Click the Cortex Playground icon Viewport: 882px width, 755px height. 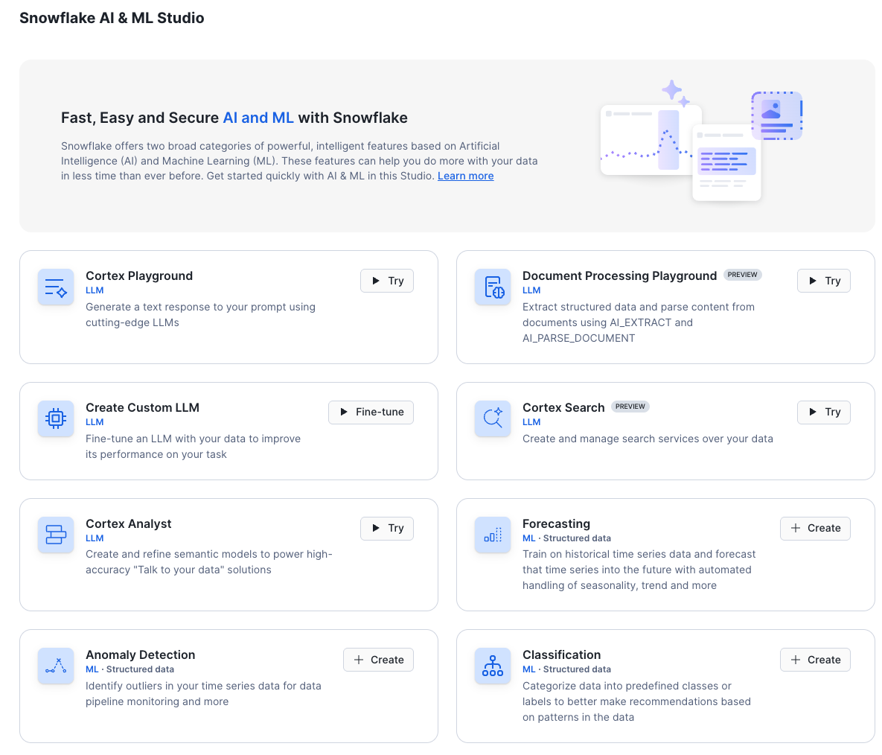(56, 287)
